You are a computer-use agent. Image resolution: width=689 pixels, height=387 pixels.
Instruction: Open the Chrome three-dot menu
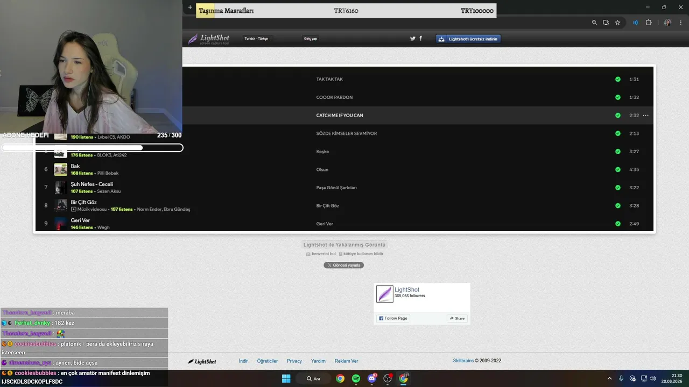pyautogui.click(x=681, y=23)
